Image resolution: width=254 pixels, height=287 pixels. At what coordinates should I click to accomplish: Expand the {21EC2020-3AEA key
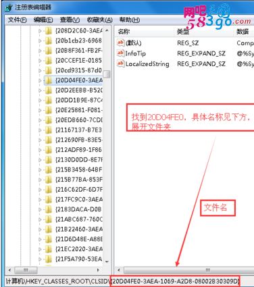[40, 249]
